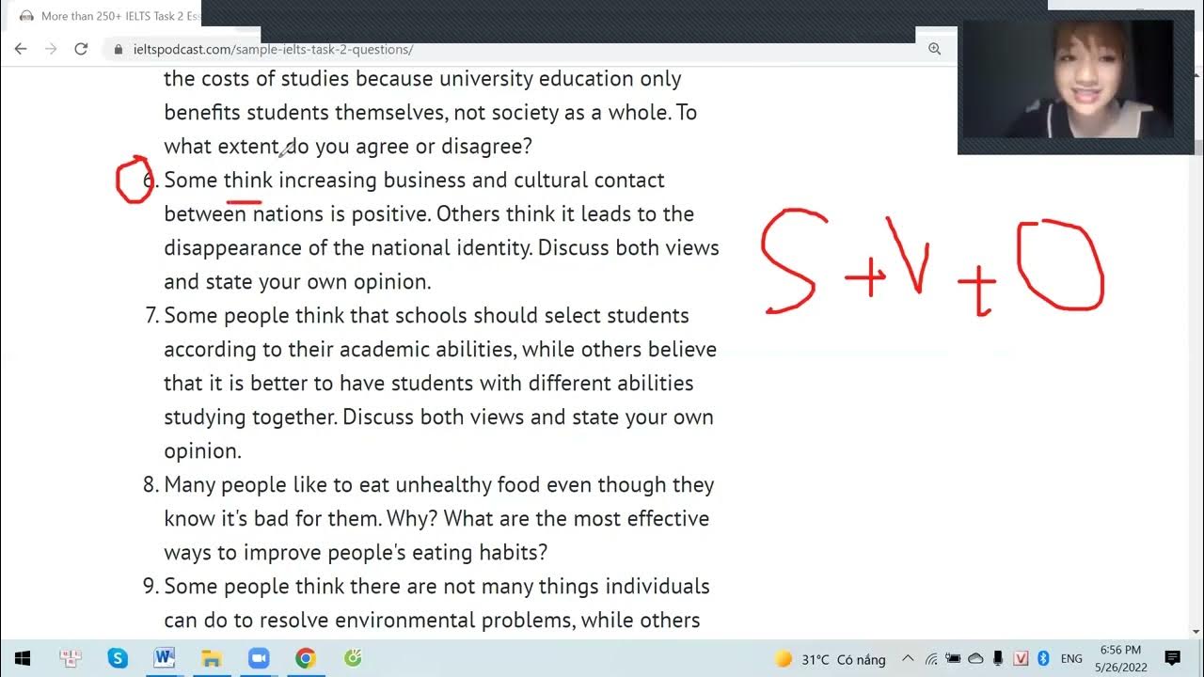
Task: Click 'the costs of studies because university education only'
Action: (x=422, y=78)
